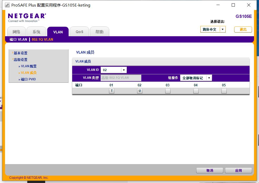Click the wrench app icon in title bar
259x183 pixels.
tap(7, 5)
